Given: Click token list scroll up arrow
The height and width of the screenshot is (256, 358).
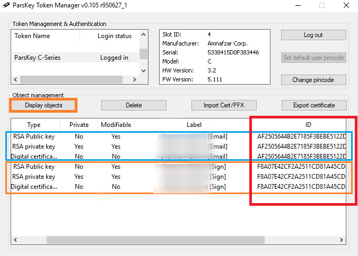Looking at the screenshot, I should (x=143, y=34).
